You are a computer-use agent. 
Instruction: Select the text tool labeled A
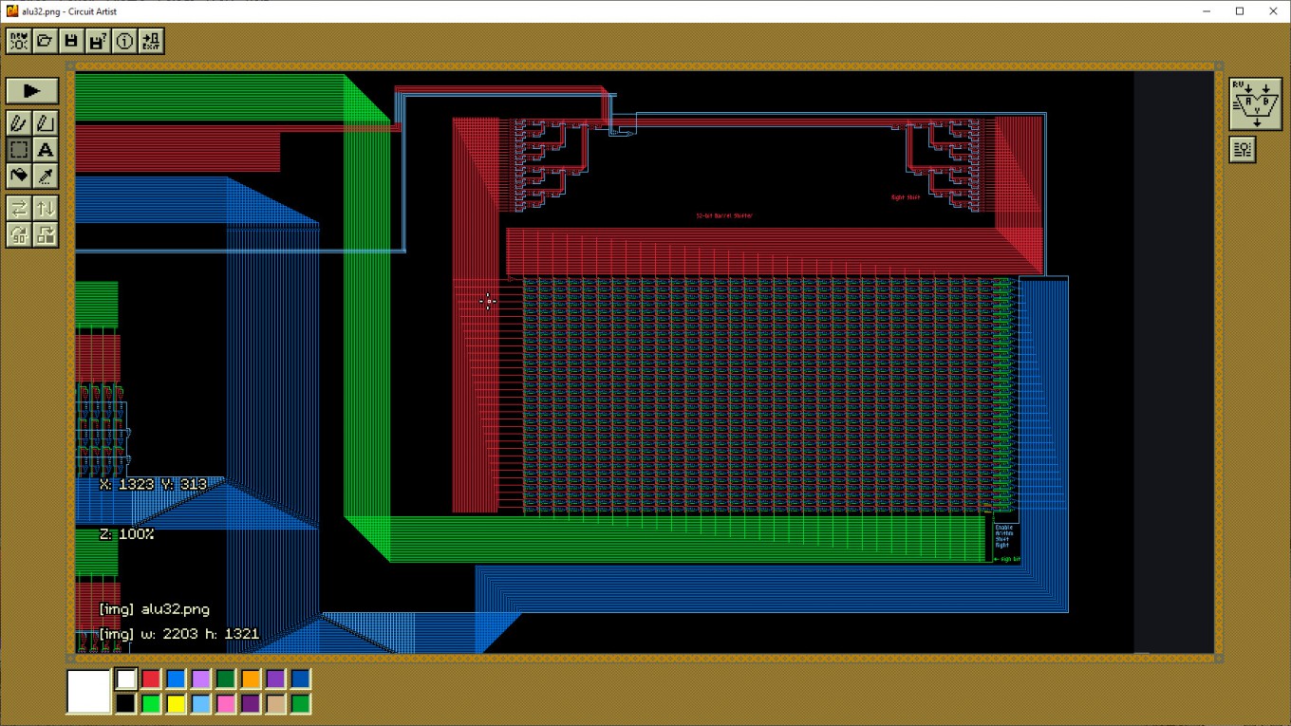46,150
